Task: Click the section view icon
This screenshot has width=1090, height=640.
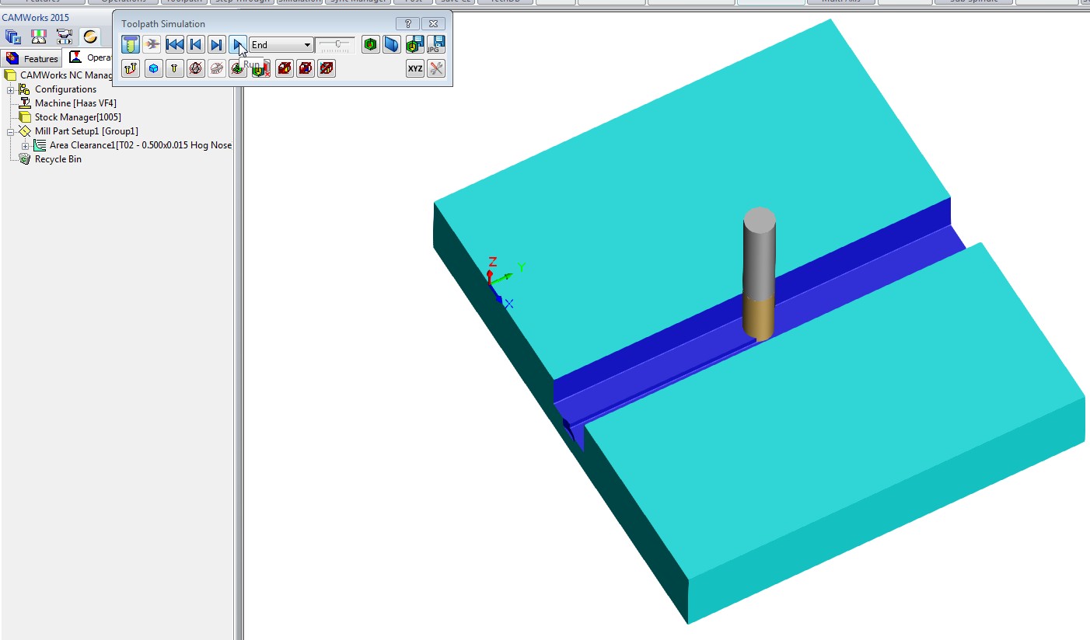Action: (392, 45)
